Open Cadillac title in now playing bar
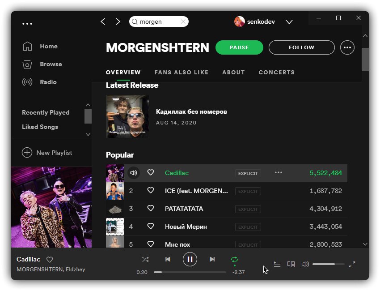Image resolution: width=380 pixels, height=291 pixels. pyautogui.click(x=28, y=260)
